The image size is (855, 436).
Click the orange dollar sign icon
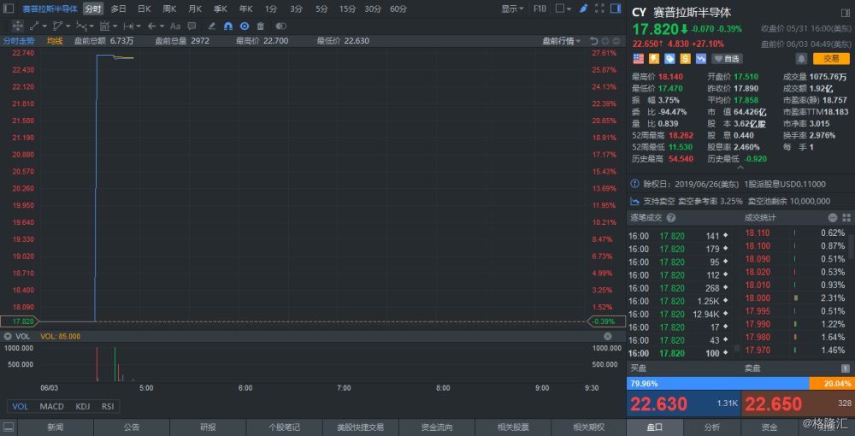[686, 58]
